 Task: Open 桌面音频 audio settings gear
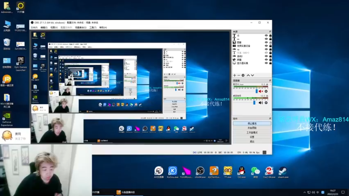coord(266,103)
